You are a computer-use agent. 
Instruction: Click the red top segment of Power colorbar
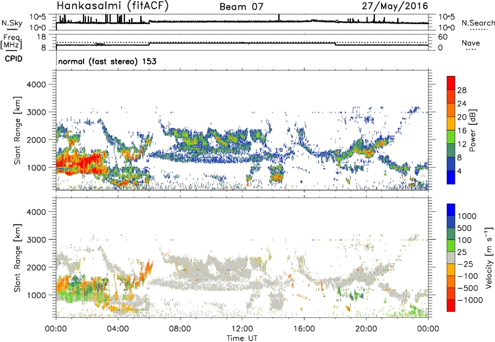(451, 83)
